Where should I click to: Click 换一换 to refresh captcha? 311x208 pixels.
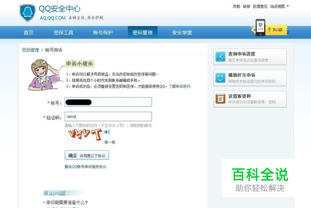pyautogui.click(x=110, y=142)
